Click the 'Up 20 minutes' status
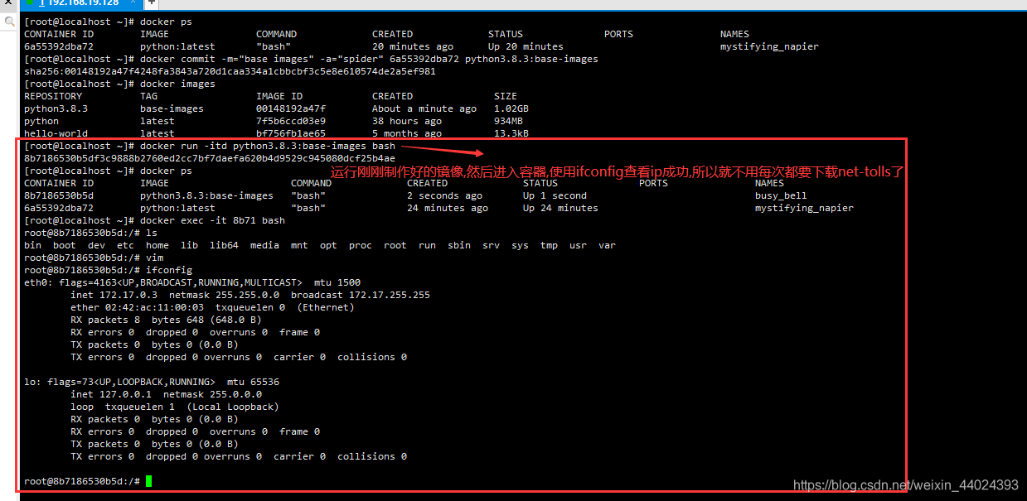 (x=526, y=46)
